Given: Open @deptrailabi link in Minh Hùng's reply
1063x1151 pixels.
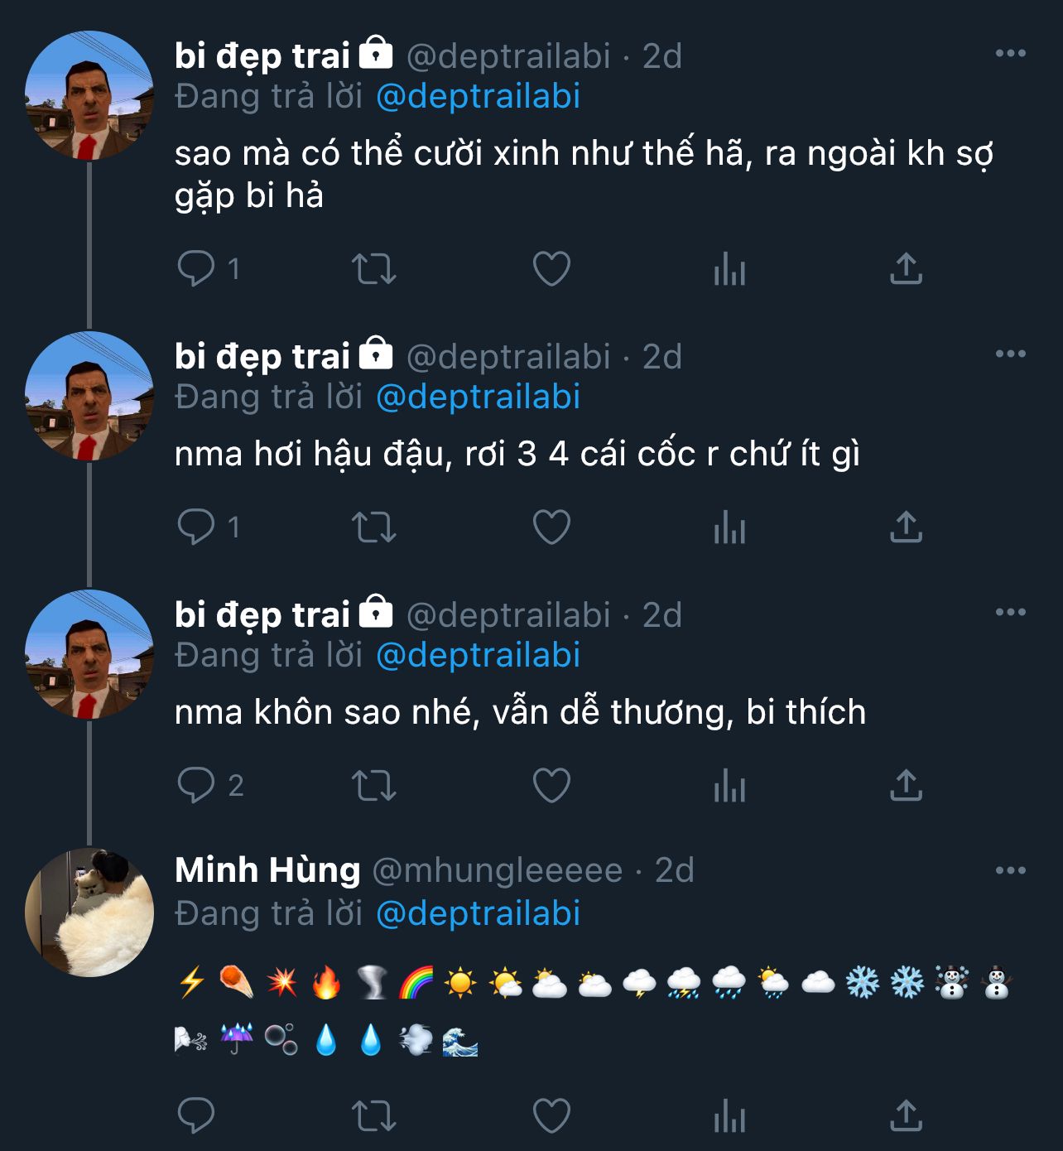Looking at the screenshot, I should point(478,913).
